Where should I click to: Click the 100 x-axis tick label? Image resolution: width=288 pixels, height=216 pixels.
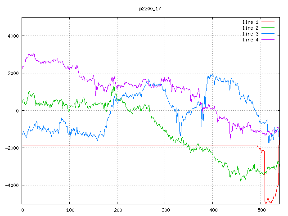(70, 210)
